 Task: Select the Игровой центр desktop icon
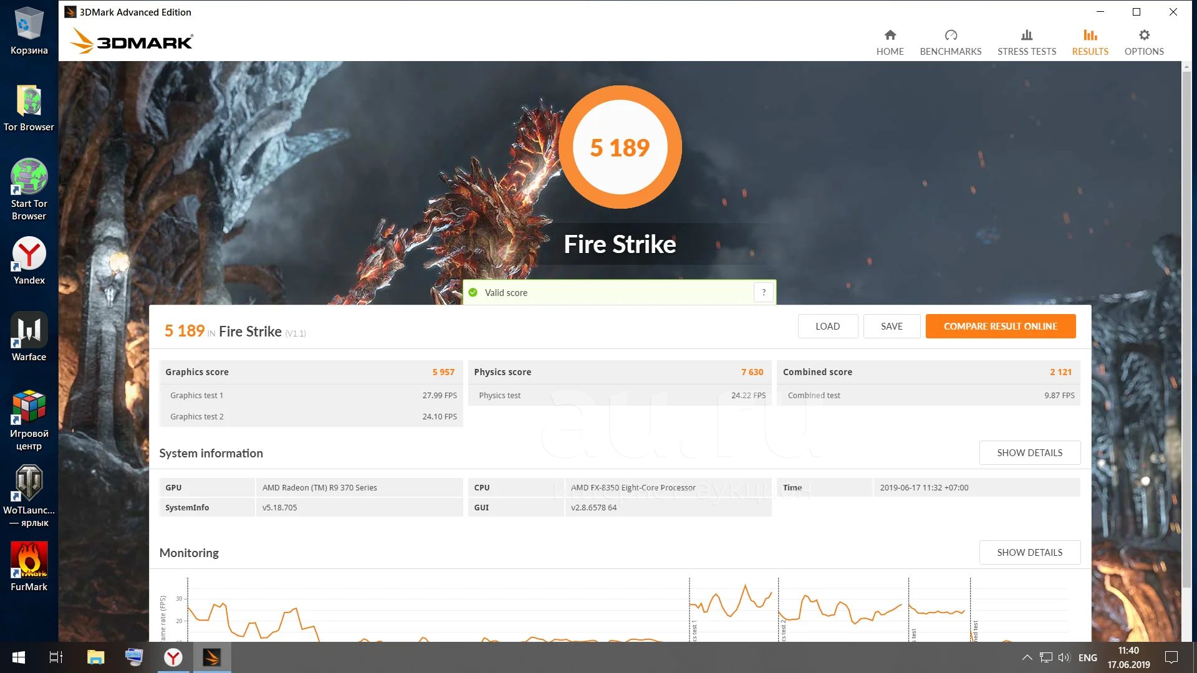29,420
